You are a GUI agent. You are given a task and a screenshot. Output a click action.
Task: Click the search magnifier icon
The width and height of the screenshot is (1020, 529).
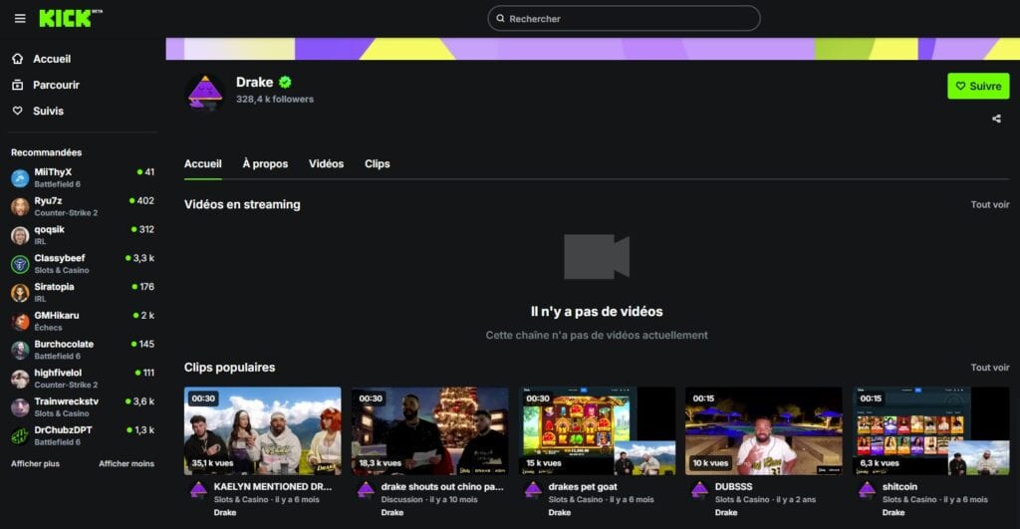[500, 18]
